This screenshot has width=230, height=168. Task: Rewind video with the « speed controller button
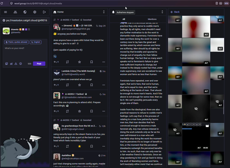(x=188, y=125)
